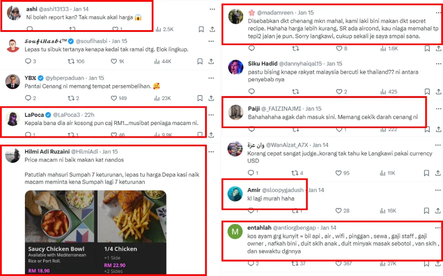This screenshot has width=443, height=276.
Task: Reply to YBX's Pantai Cenang tweet
Action: [30, 98]
